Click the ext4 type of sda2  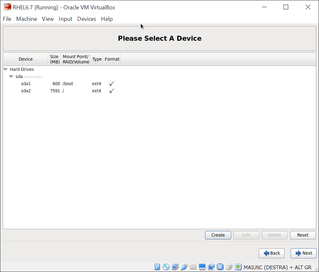pos(96,91)
